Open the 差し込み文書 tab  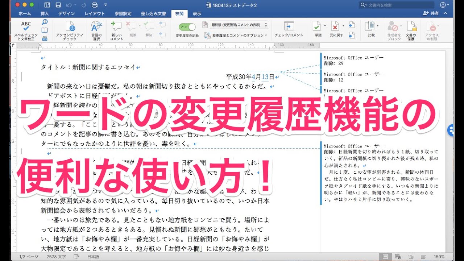pos(153,13)
